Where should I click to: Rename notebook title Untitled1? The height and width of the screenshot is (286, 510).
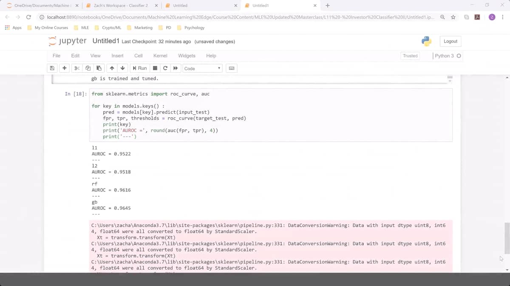106,41
